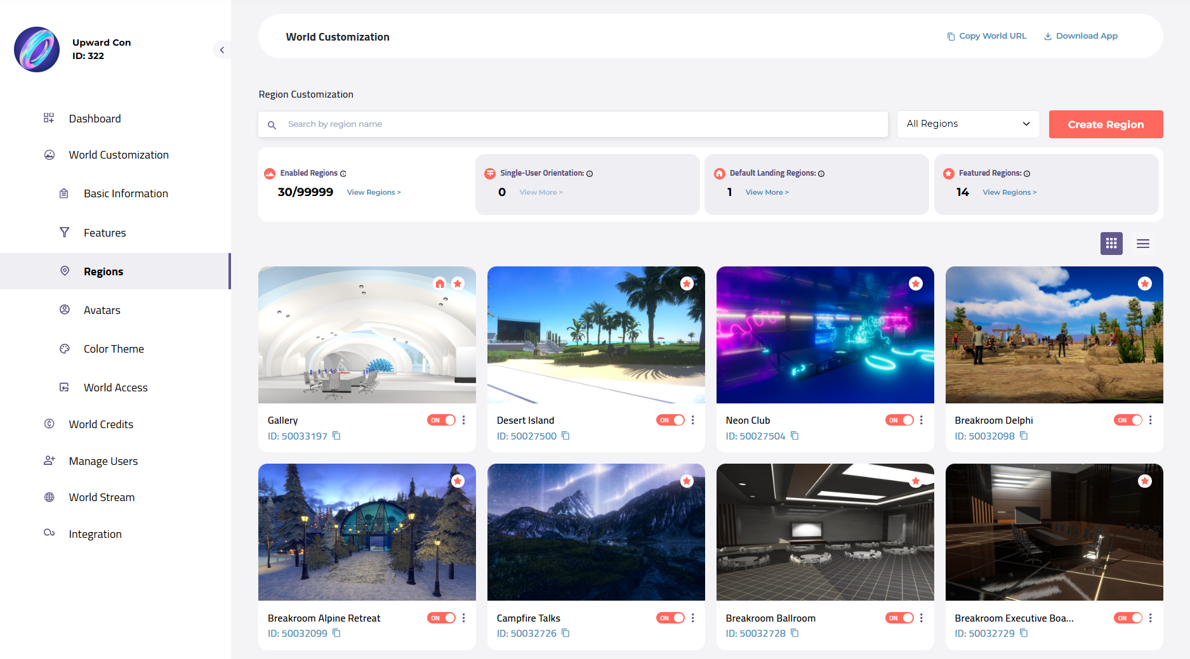Click featured star on Campfire Talks

coord(687,481)
